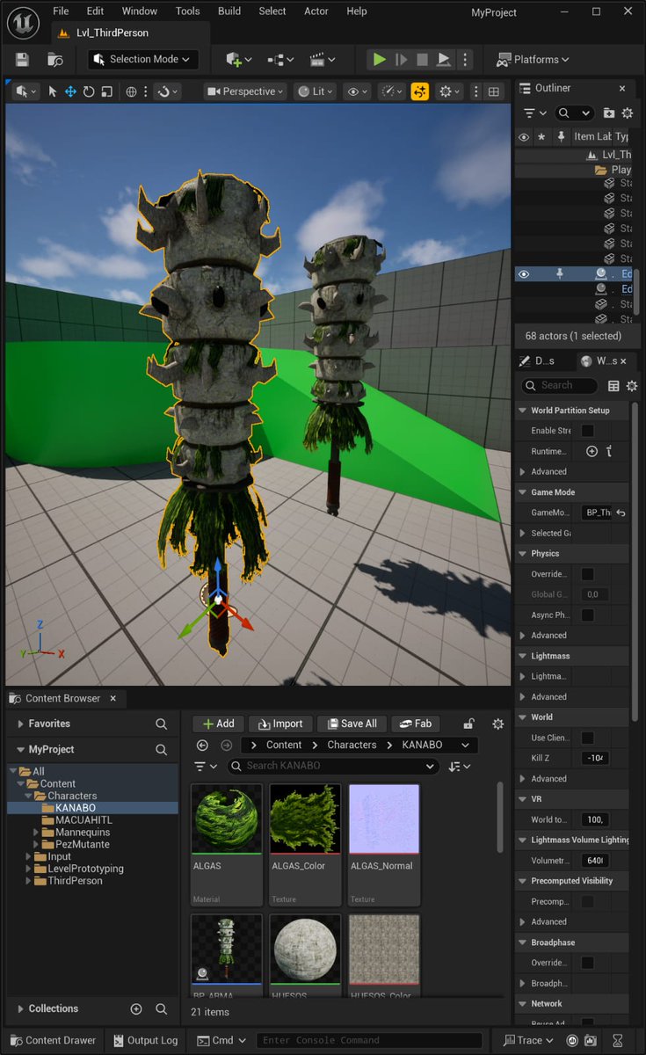Image resolution: width=646 pixels, height=1055 pixels.
Task: Toggle visibility eye of selected Outliner actor
Action: coord(524,274)
